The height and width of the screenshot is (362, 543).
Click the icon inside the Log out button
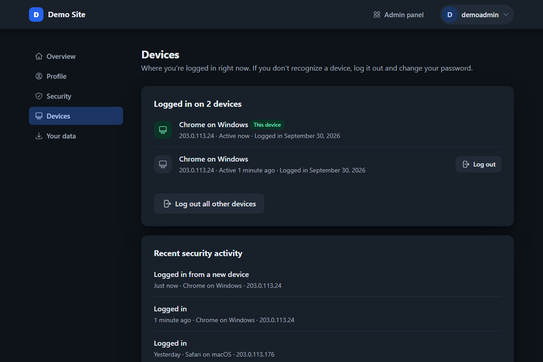tap(466, 164)
